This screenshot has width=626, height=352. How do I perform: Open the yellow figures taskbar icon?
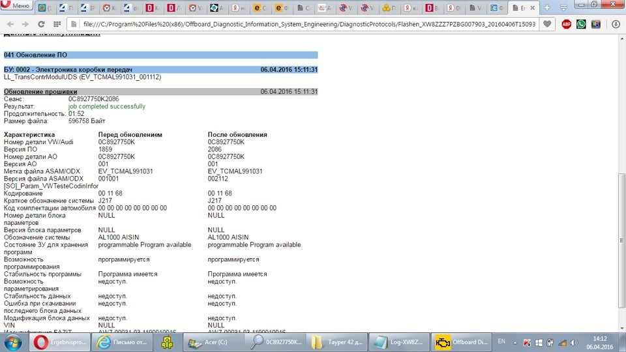coord(168,342)
